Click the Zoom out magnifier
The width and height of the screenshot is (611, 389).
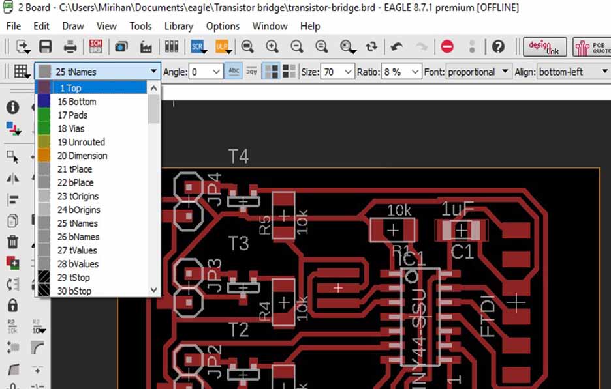(297, 47)
